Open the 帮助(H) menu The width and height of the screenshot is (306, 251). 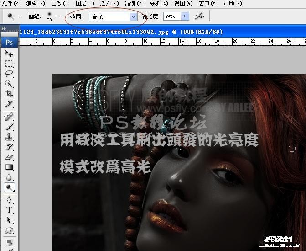[233, 4]
